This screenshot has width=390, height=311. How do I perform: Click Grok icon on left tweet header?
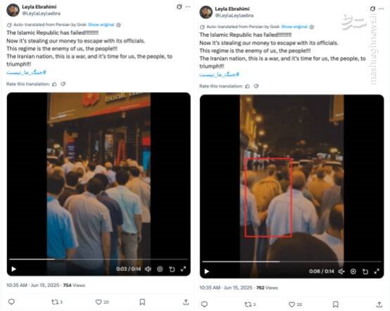tap(179, 7)
